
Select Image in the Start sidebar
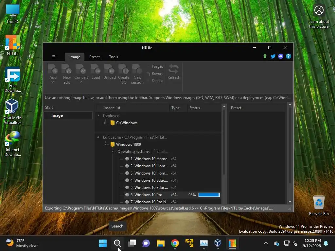point(68,115)
